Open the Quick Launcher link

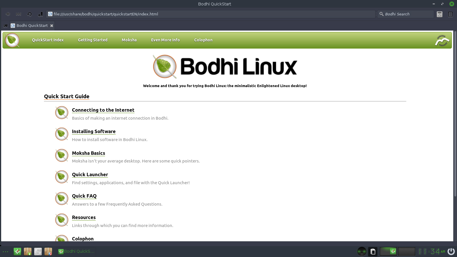point(90,174)
